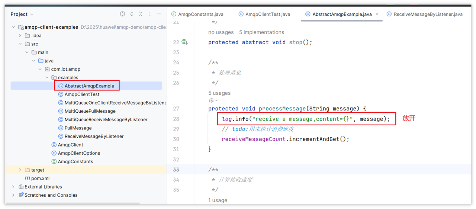The image size is (476, 209).
Task: Switch to AmqpClientTest.java tab
Action: (264, 14)
